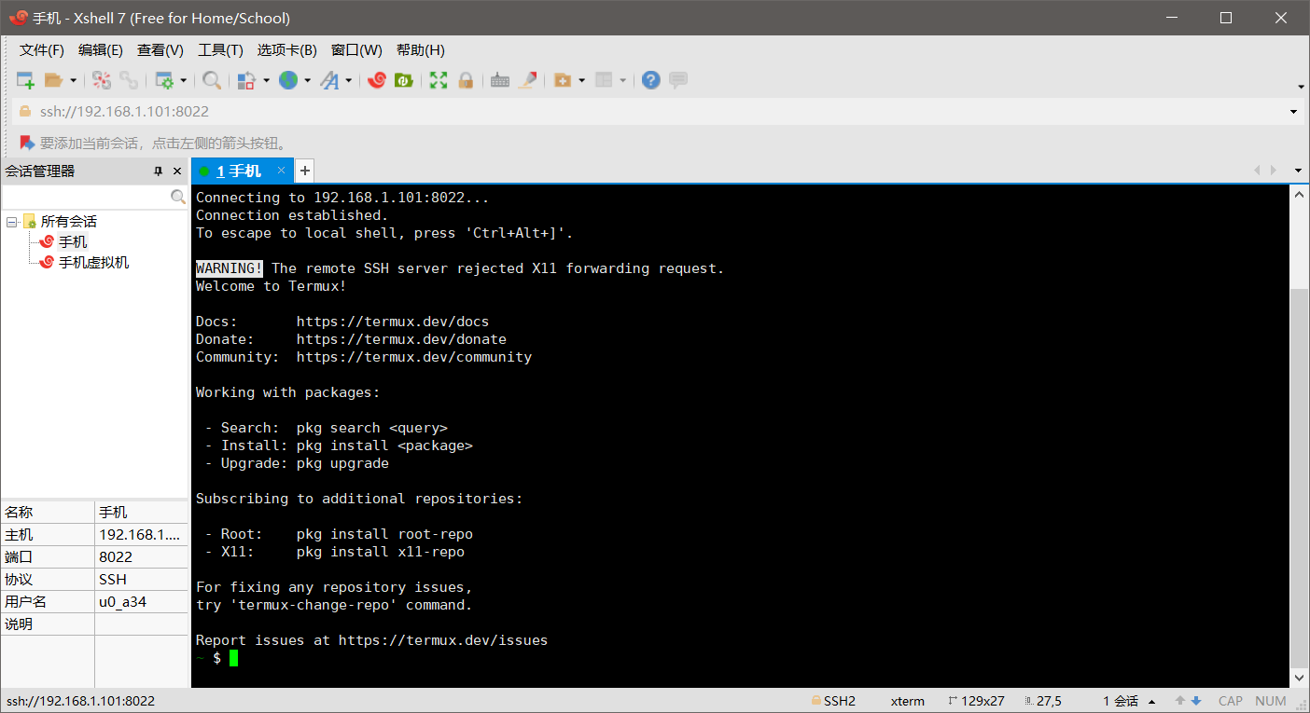This screenshot has height=713, width=1310.
Task: Create a new session with toolbar icon
Action: click(26, 80)
